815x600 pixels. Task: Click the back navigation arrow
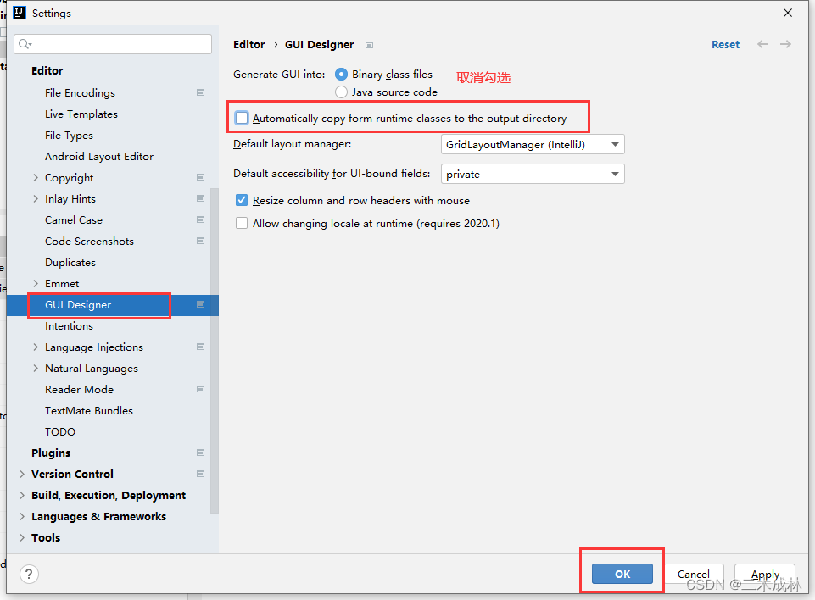(762, 44)
